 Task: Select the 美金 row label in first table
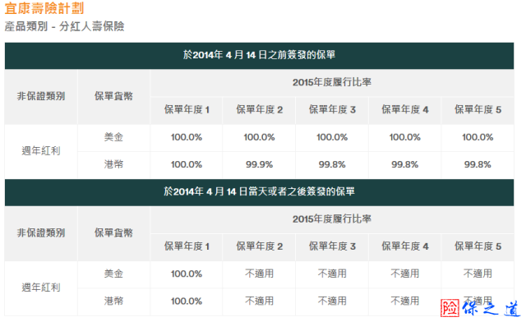tap(113, 137)
